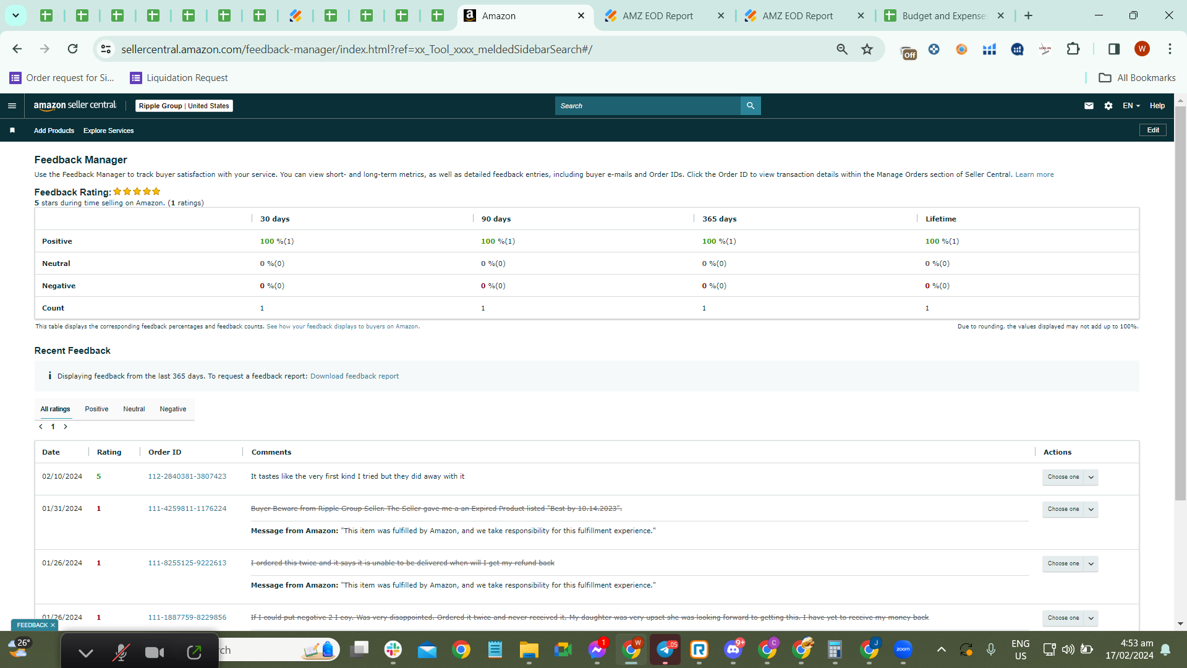Click the bookmark flag icon beside Add Products
Viewport: 1187px width, 668px height.
point(12,131)
